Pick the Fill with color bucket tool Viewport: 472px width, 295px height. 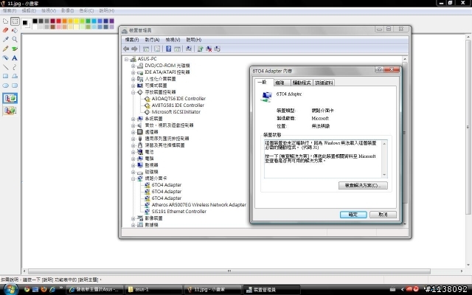(x=15, y=30)
